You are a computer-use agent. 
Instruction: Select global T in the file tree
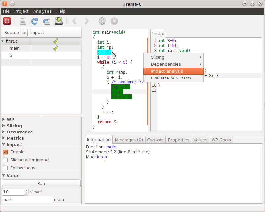11,62
